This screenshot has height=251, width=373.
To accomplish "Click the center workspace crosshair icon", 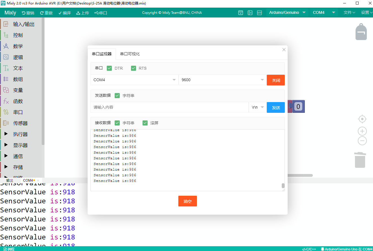I will pyautogui.click(x=362, y=119).
